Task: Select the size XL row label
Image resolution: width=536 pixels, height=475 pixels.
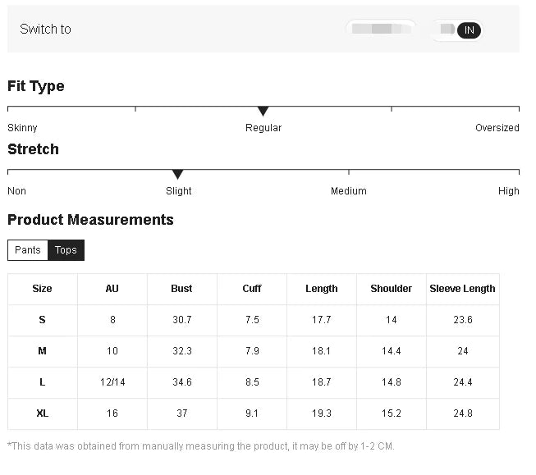Action: click(x=42, y=413)
